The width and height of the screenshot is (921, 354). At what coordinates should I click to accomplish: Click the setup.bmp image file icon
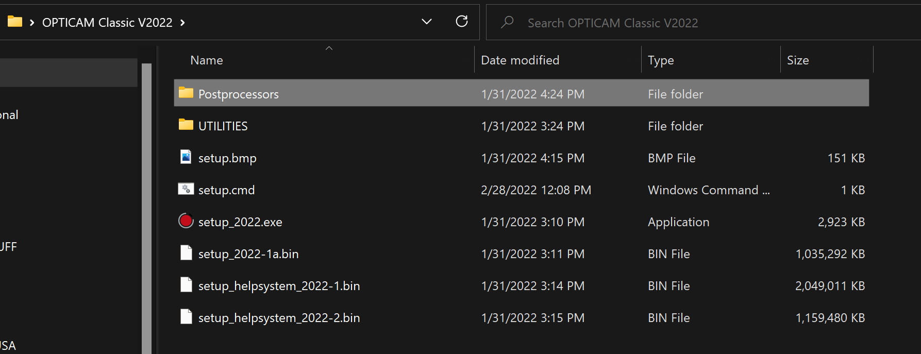pyautogui.click(x=186, y=157)
